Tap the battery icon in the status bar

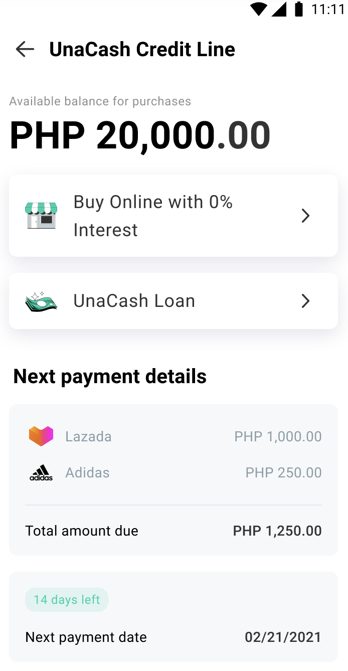click(x=299, y=9)
